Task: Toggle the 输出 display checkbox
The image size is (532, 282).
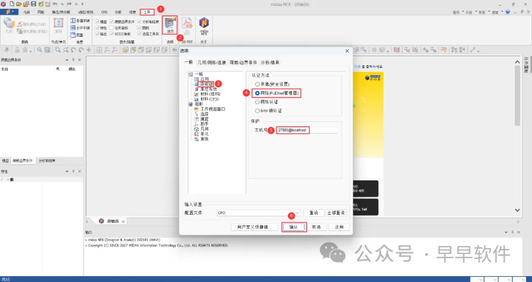Action: point(97,34)
